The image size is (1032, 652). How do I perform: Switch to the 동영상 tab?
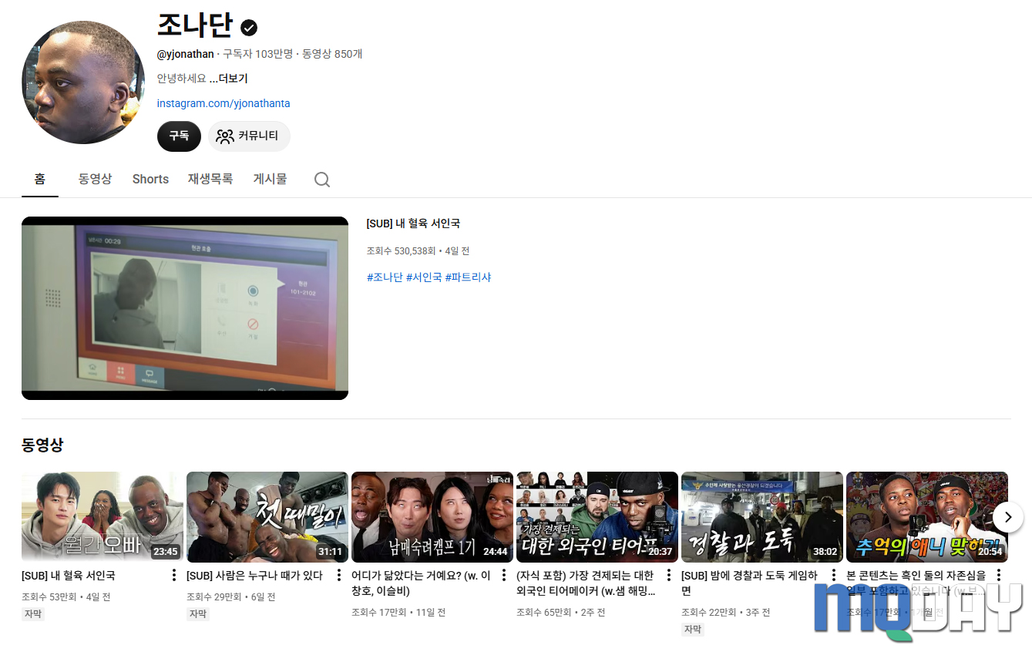point(95,179)
